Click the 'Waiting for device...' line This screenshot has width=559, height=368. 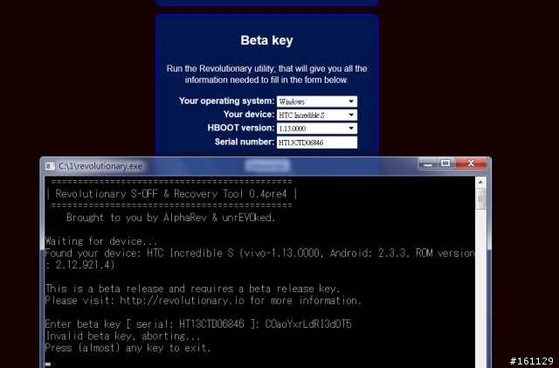(x=101, y=241)
